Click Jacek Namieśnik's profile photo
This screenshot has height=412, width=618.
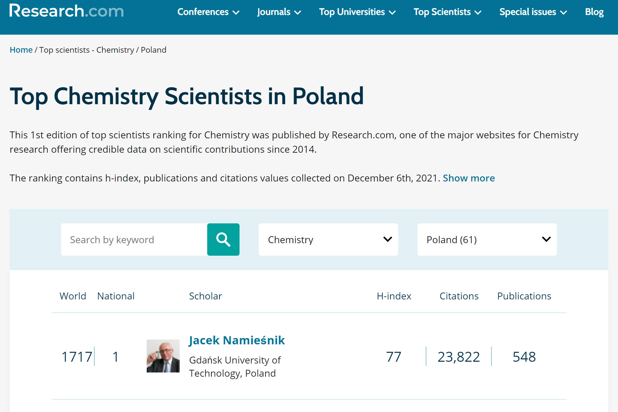(x=163, y=356)
